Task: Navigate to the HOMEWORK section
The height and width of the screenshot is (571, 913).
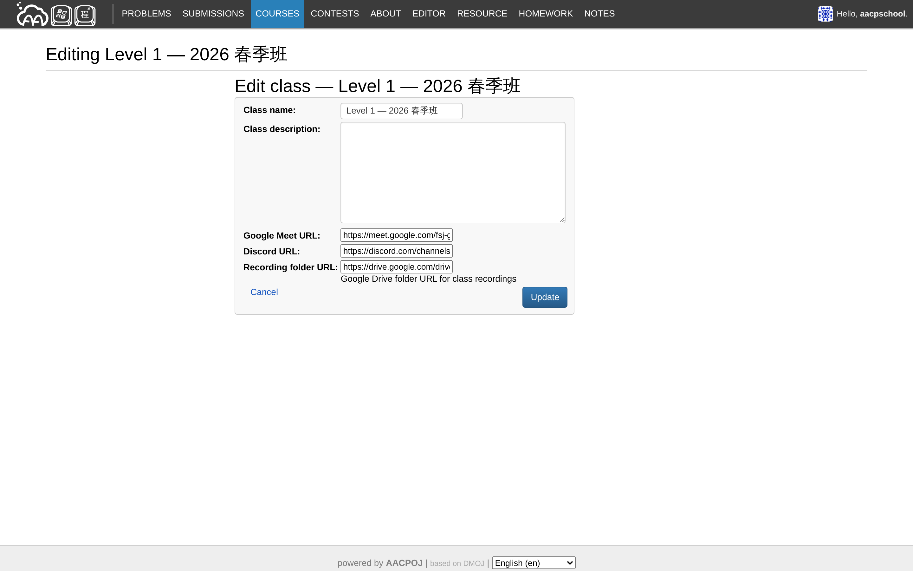Action: tap(545, 14)
